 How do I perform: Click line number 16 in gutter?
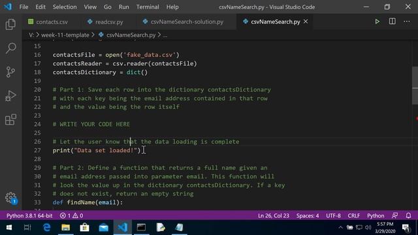(37, 55)
